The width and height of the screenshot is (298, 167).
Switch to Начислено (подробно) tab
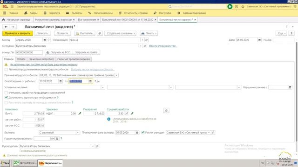tap(41, 59)
